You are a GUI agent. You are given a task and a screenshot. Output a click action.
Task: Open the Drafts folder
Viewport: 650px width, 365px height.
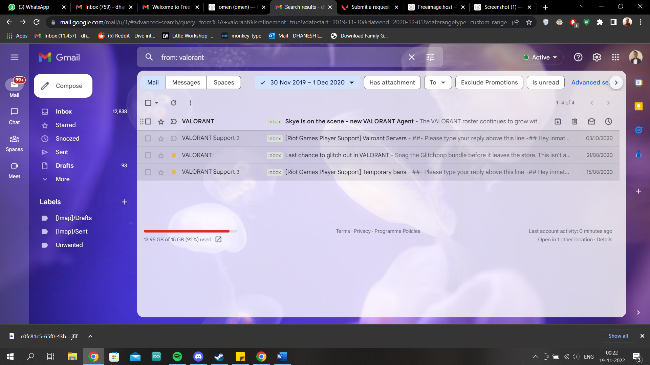pos(65,166)
